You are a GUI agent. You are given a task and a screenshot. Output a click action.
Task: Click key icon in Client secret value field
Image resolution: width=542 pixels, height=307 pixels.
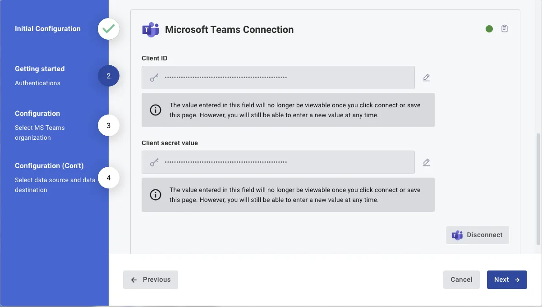pyautogui.click(x=154, y=162)
